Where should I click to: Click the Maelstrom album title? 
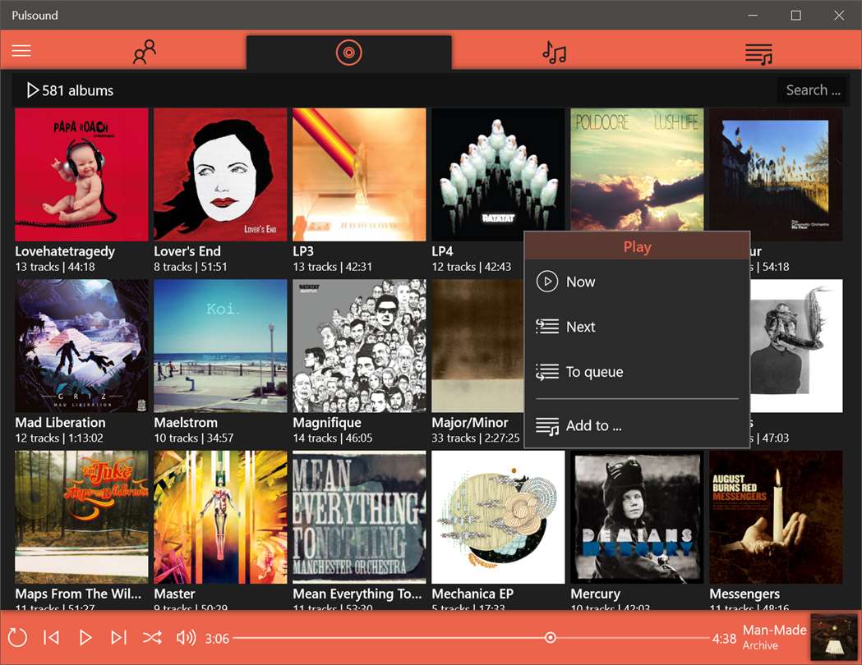tap(185, 422)
